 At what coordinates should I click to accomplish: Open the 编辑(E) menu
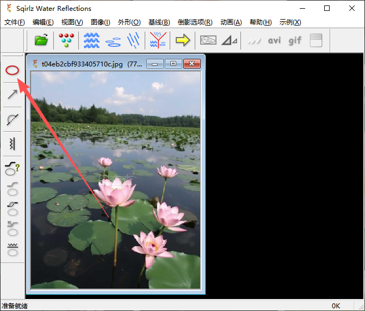(43, 22)
